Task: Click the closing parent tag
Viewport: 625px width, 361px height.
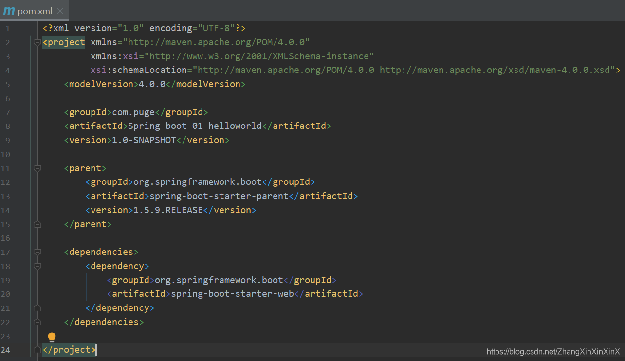Action: pos(88,224)
